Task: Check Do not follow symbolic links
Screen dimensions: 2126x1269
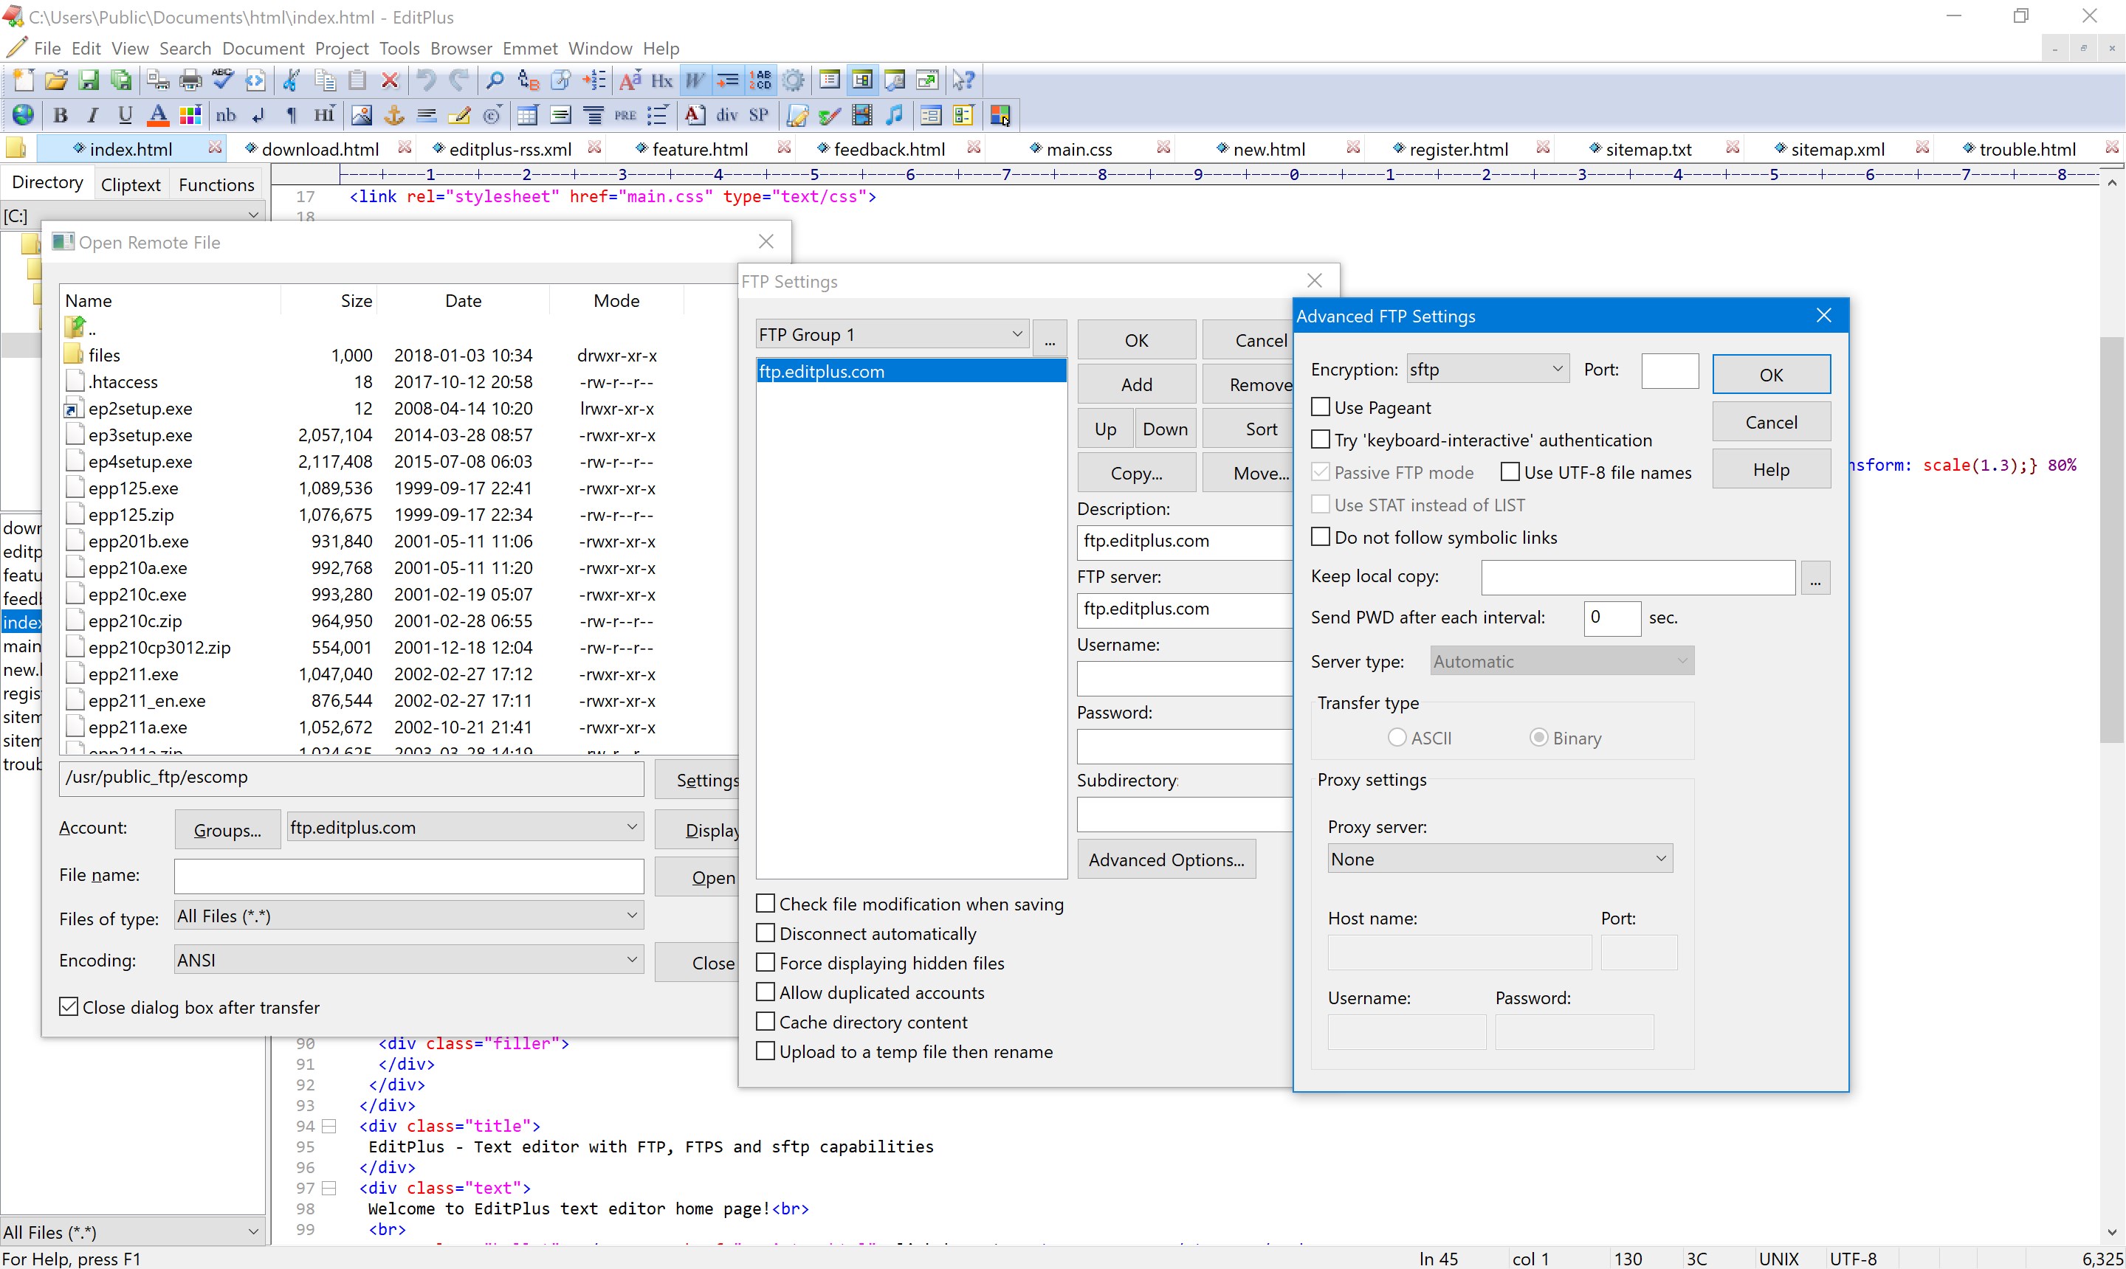Action: (1321, 537)
